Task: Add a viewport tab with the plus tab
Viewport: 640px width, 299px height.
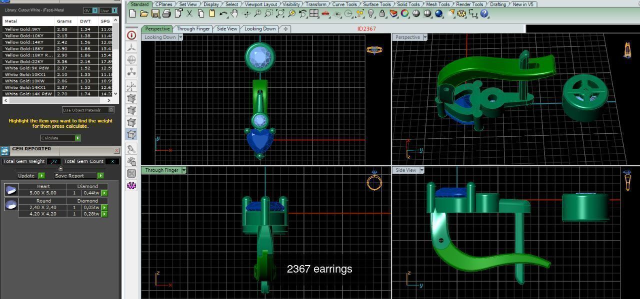Action: point(285,29)
